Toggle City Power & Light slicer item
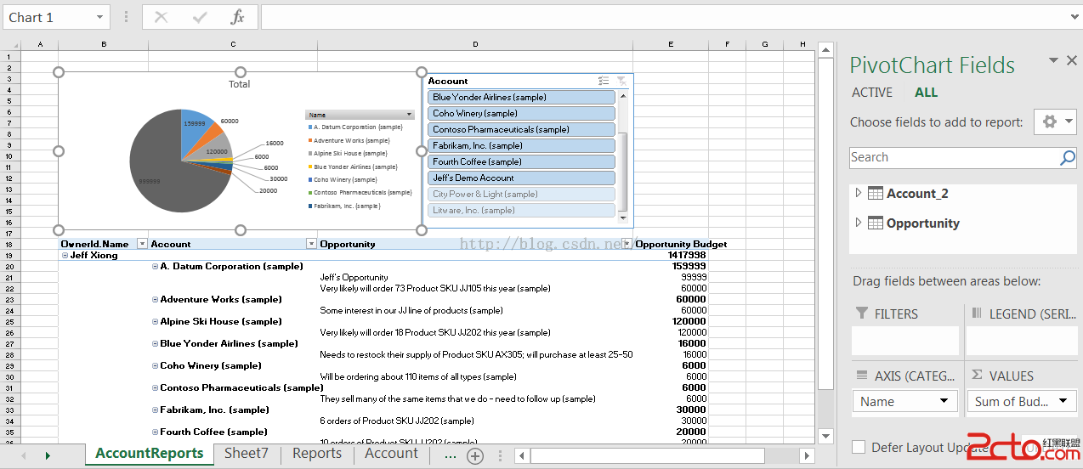 [x=521, y=194]
